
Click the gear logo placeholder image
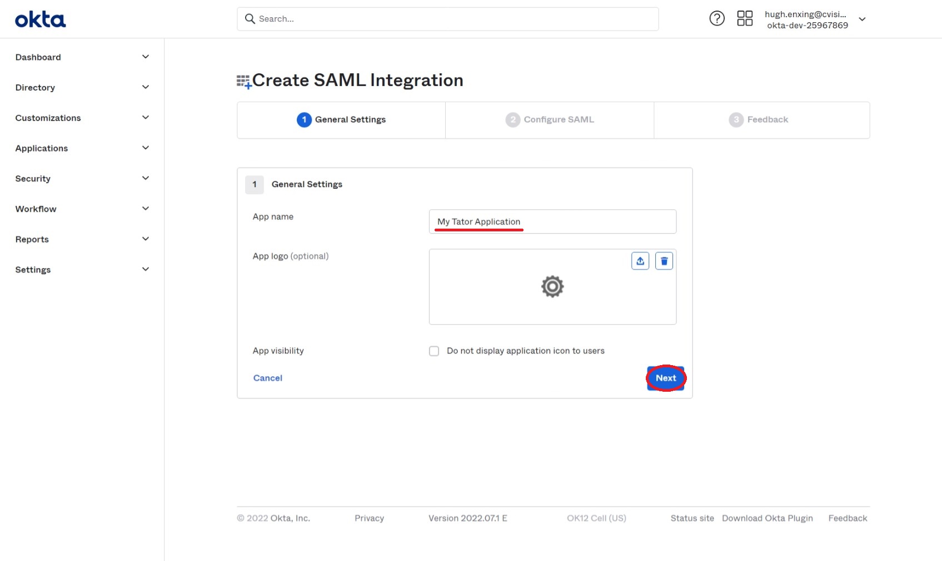point(552,287)
